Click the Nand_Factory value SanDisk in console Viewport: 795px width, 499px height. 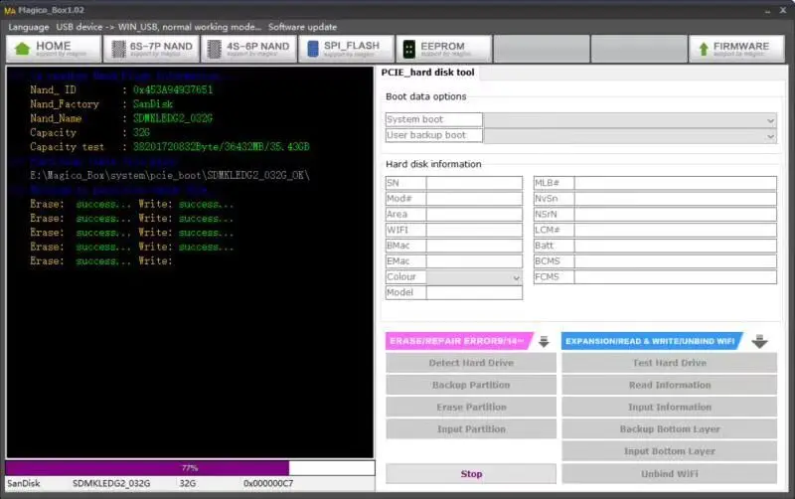153,104
